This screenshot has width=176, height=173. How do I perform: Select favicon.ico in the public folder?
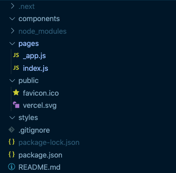click(x=41, y=93)
